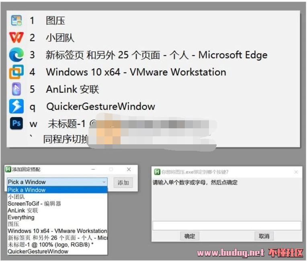The image size is (307, 261).
Task: Click green H icon in 添加固定搭配 title
Action: [x=8, y=169]
